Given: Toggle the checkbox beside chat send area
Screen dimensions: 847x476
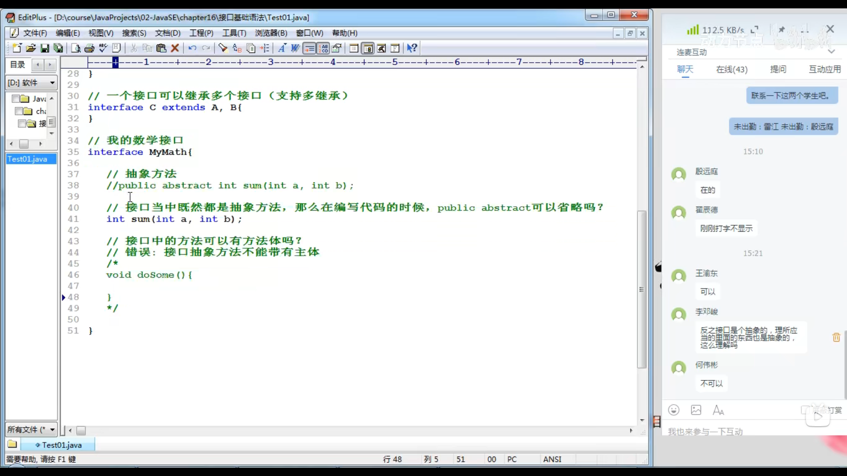Looking at the screenshot, I should (x=805, y=410).
